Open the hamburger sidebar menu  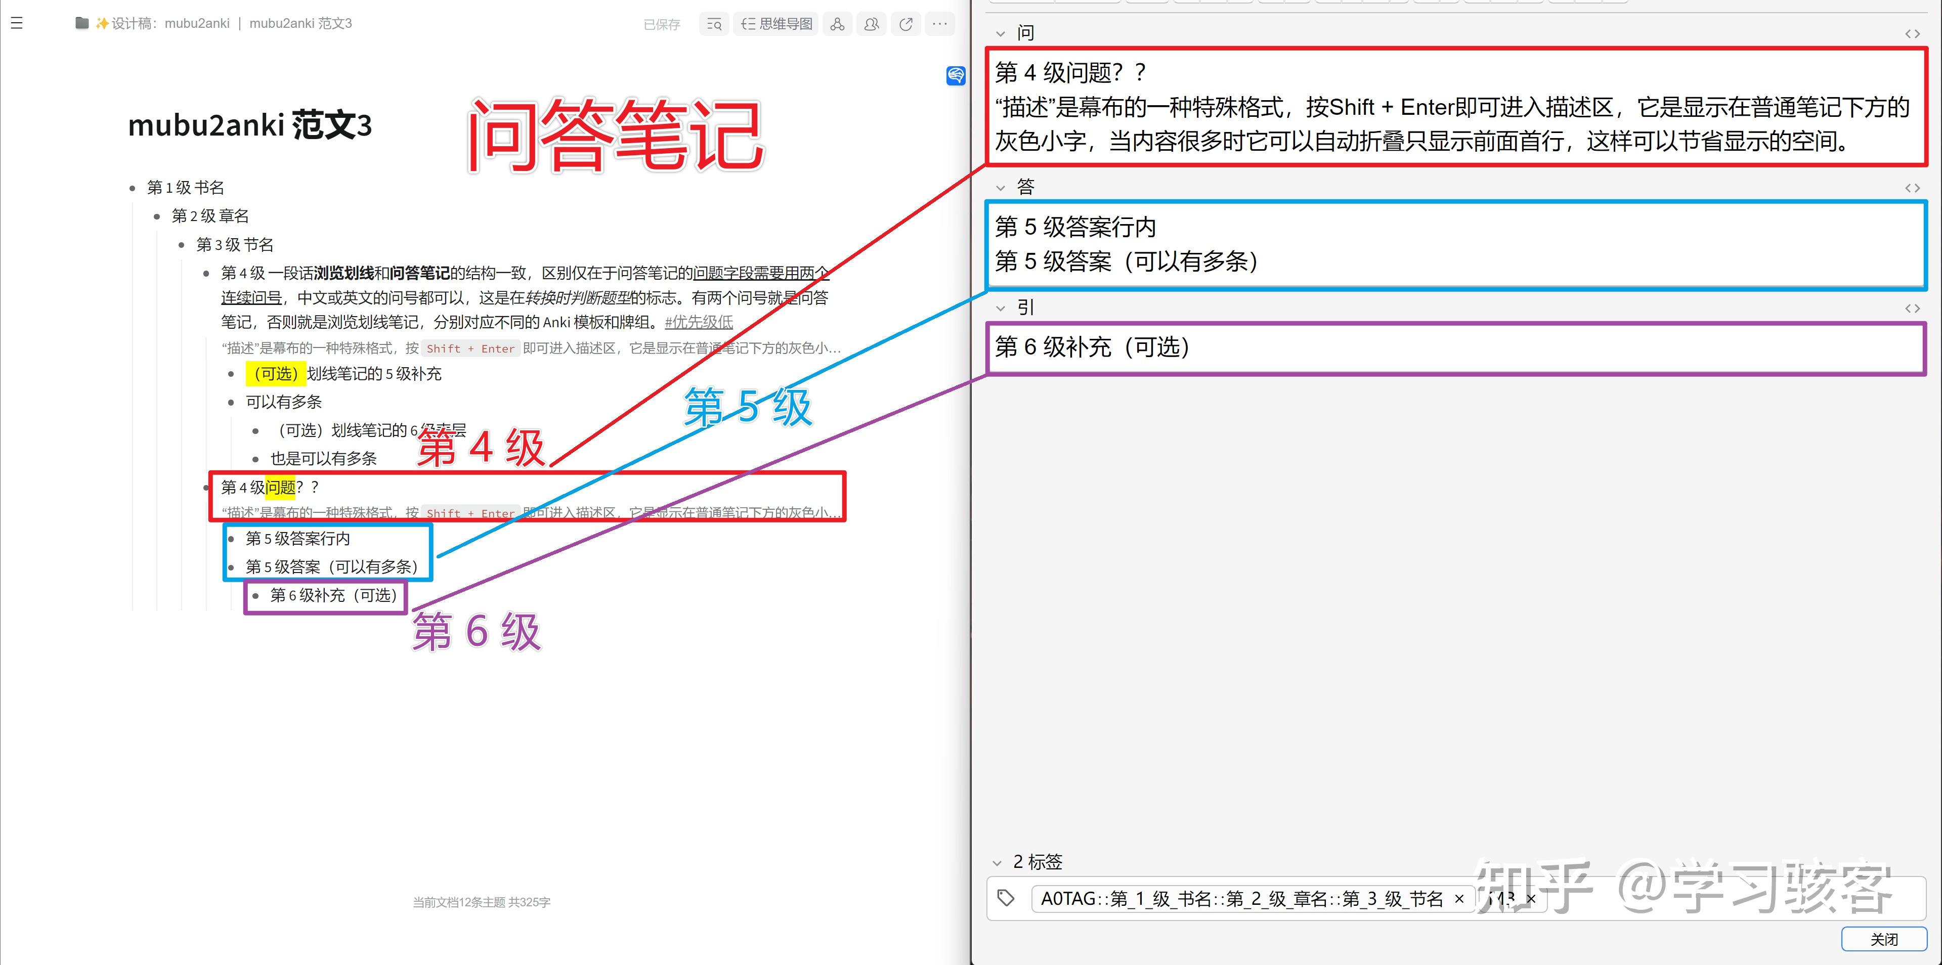[17, 23]
